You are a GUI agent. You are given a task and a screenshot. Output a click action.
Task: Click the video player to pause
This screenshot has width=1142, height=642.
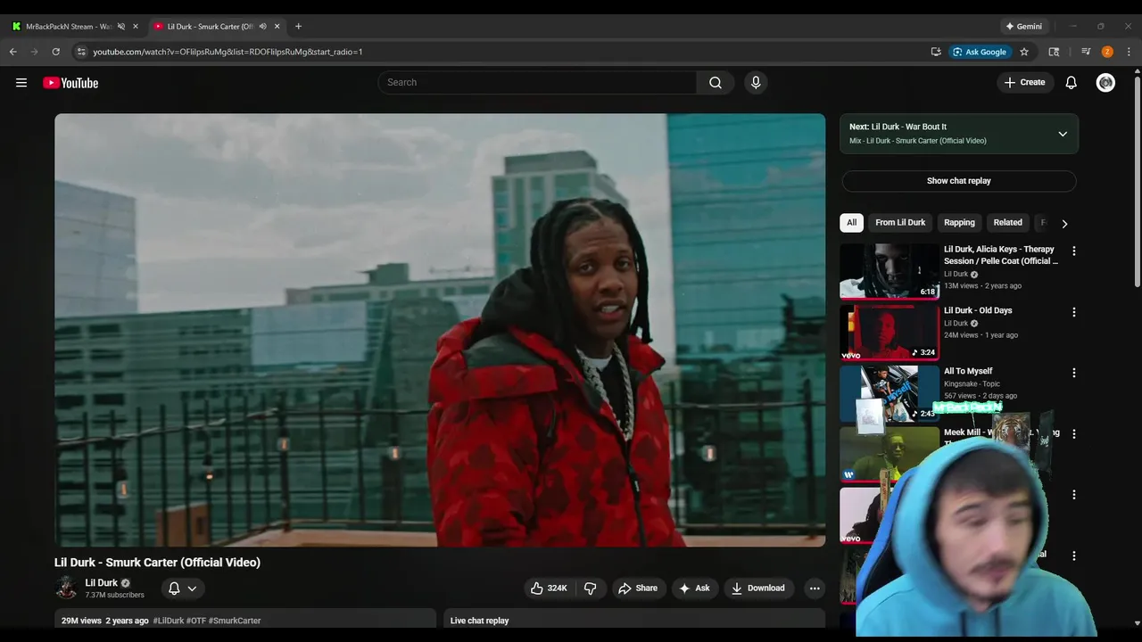[x=440, y=330]
